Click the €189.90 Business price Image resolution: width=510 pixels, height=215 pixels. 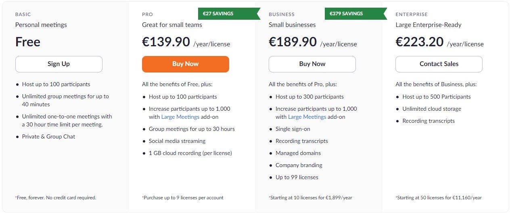click(x=293, y=42)
